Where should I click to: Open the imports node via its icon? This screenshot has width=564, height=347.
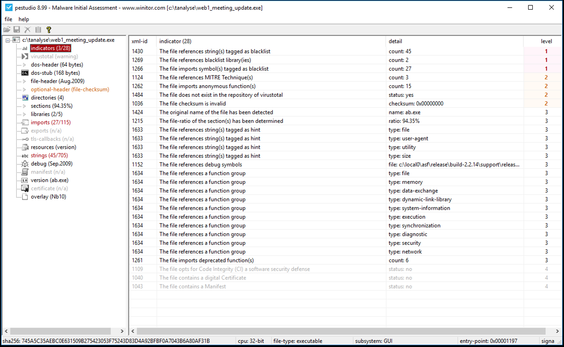coord(25,122)
